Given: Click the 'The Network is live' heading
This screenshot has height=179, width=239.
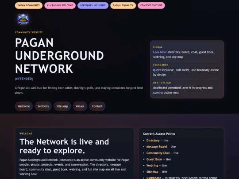Looking at the screenshot, I should tap(64, 146).
